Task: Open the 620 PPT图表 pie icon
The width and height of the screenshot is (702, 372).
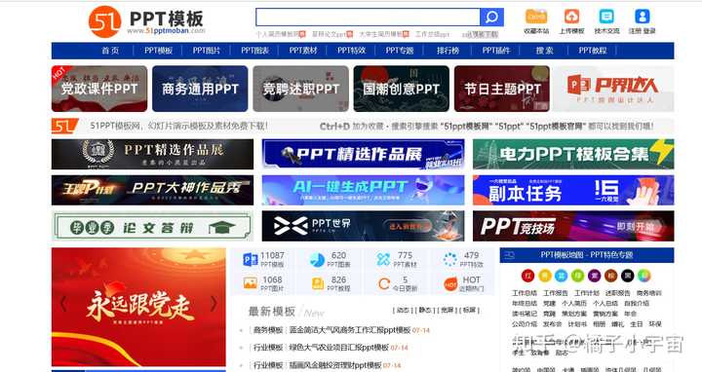Action: (317, 259)
